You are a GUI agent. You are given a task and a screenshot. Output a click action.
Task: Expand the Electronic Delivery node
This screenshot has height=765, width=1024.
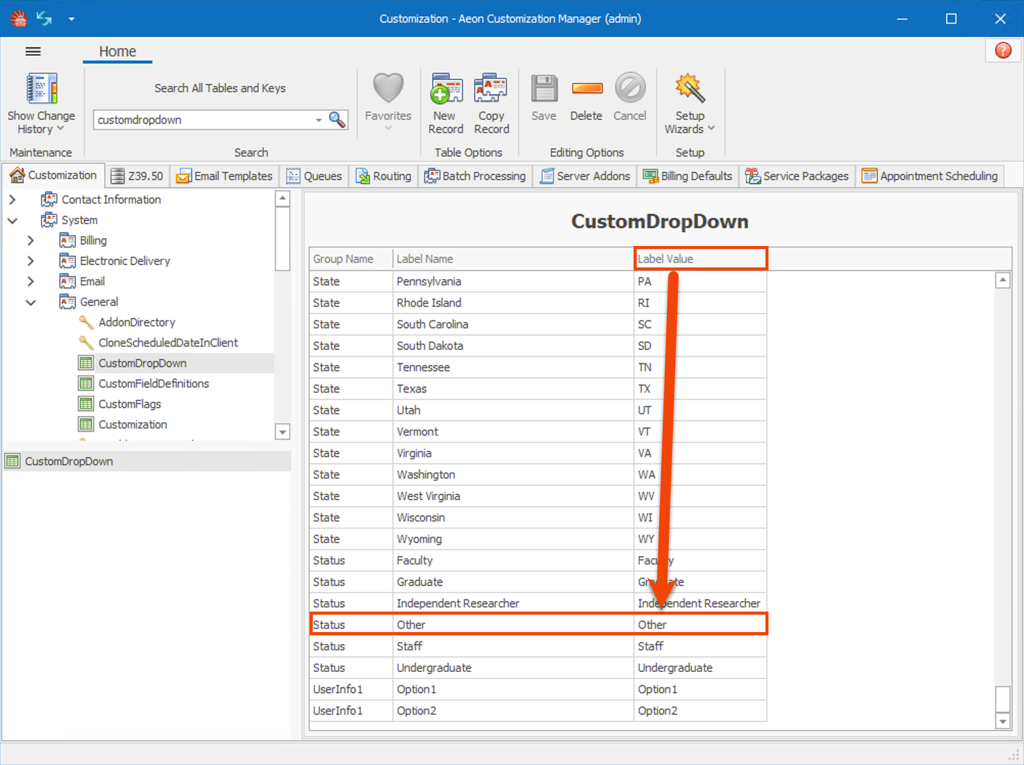pyautogui.click(x=31, y=261)
